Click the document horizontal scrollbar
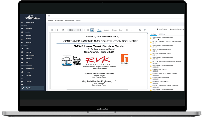The height and width of the screenshot is (122, 206). pos(97,89)
